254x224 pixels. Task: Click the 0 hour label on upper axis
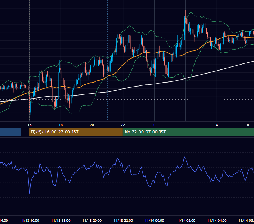pyautogui.click(x=154, y=125)
